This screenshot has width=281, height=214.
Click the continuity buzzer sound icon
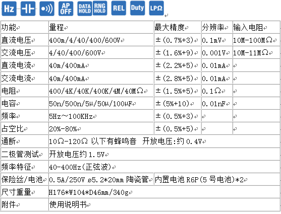click(47, 9)
